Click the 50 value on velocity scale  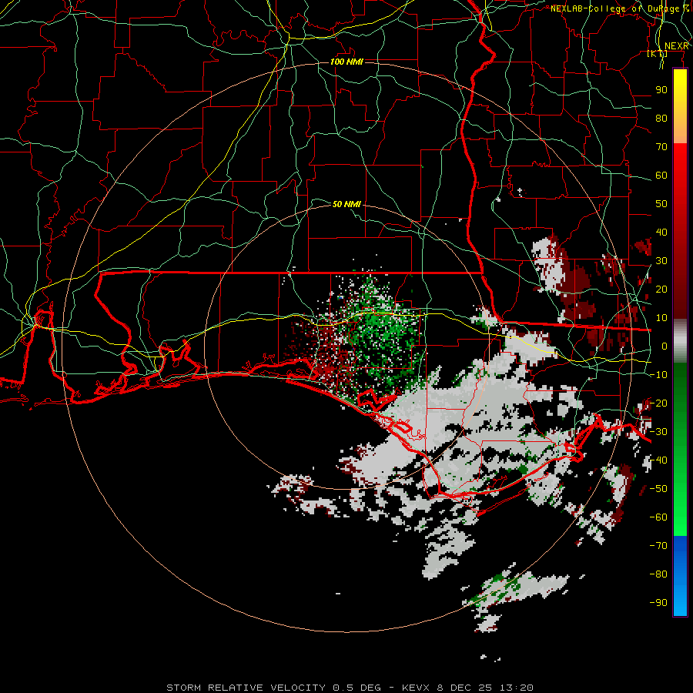661,204
